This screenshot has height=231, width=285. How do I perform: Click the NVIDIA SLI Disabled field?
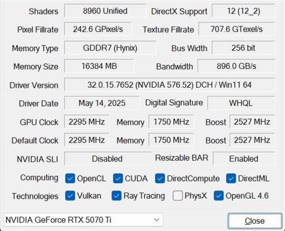[x=107, y=159]
